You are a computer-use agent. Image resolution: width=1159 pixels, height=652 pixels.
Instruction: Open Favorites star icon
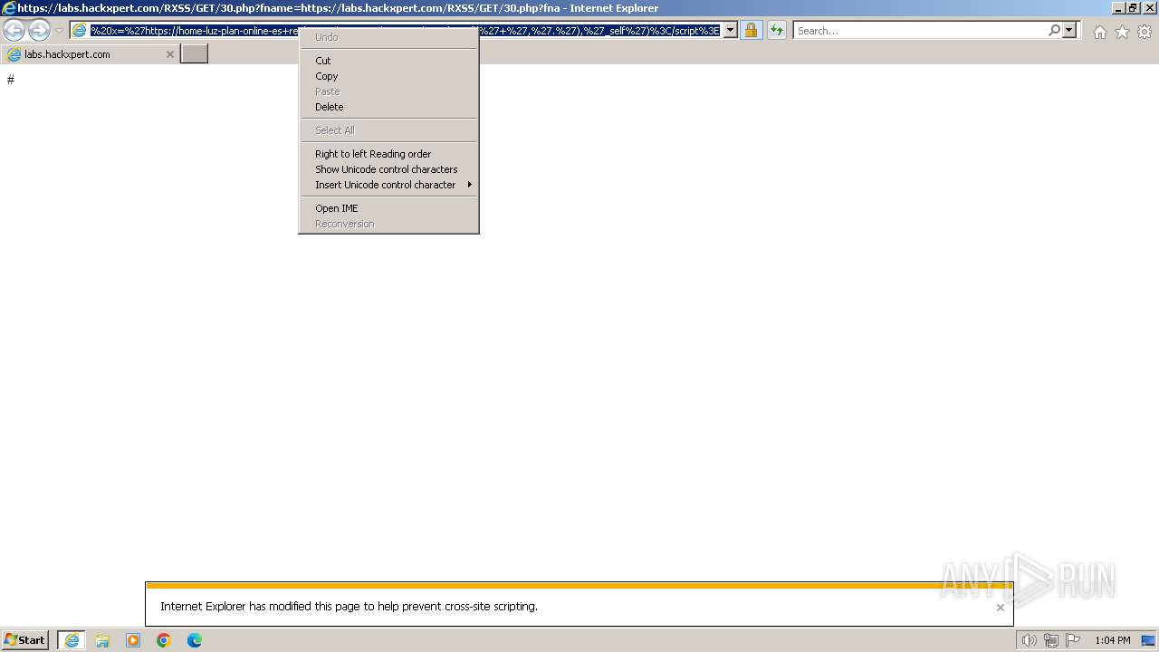(x=1122, y=32)
